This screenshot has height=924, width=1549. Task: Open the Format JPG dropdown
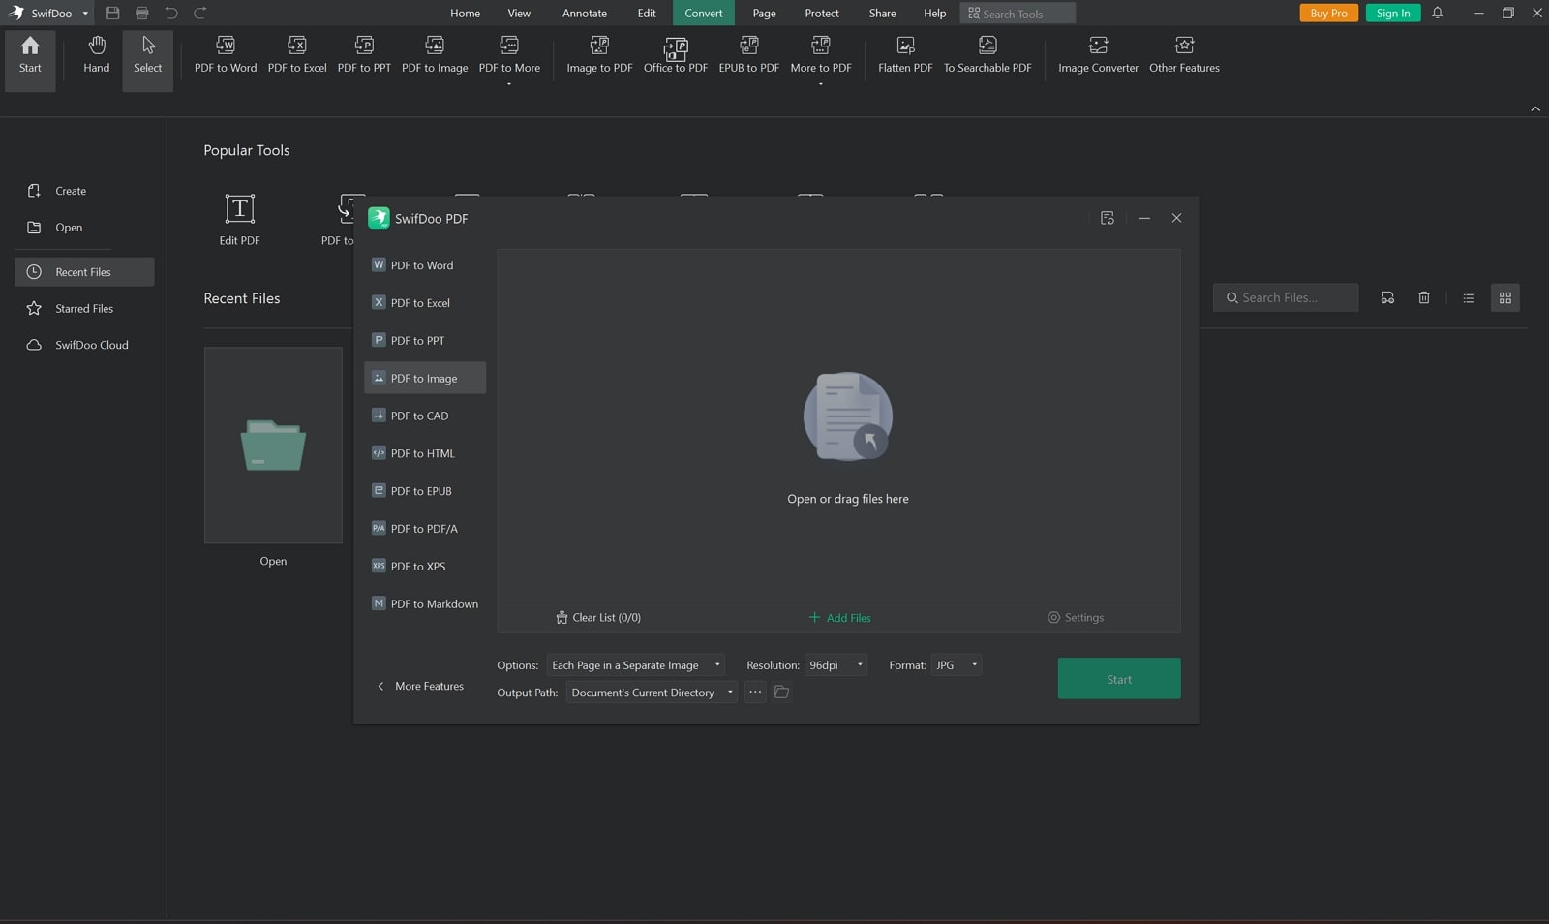point(957,665)
